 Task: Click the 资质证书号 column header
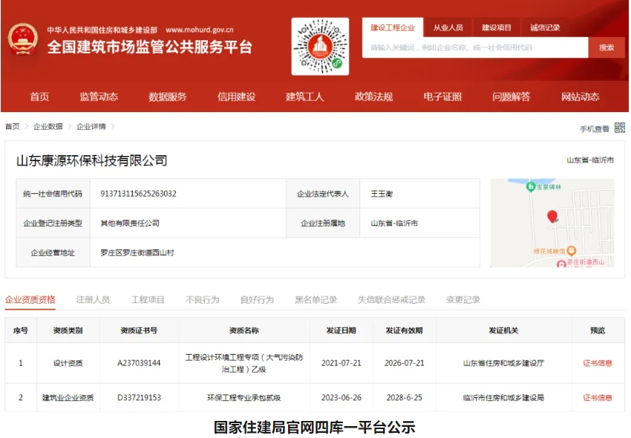pos(139,330)
